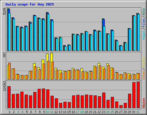Click day 21 on the x-axis

95,112
